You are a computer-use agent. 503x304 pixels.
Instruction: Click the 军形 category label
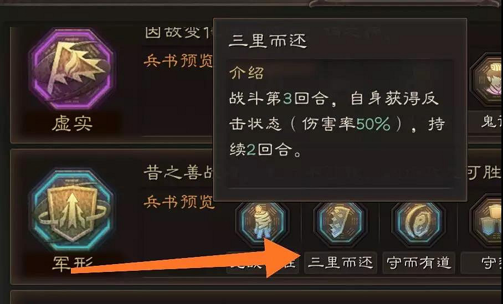coord(72,264)
